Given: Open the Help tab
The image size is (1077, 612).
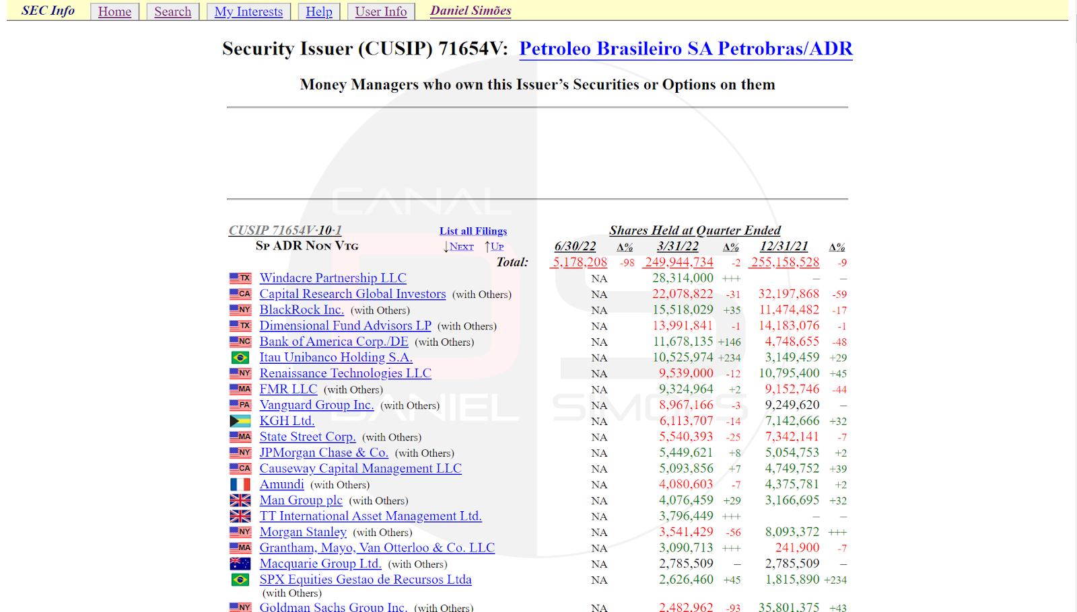Looking at the screenshot, I should pyautogui.click(x=319, y=11).
